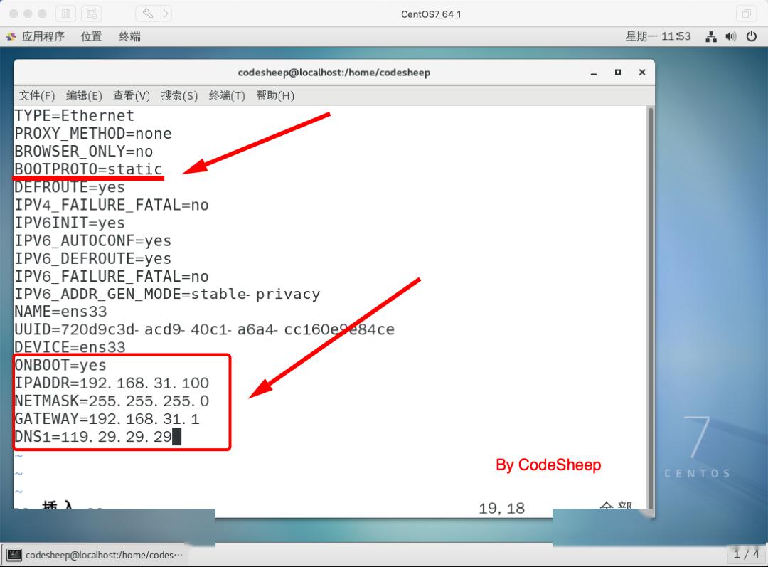
Task: Click the codesheep@localhost taskbar button
Action: tap(95, 555)
